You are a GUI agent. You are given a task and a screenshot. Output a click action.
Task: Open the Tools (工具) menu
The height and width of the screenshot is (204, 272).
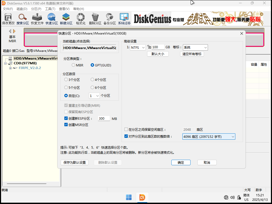click(x=50, y=9)
